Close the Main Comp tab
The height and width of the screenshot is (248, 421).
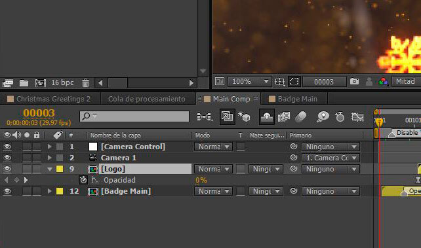click(x=256, y=99)
